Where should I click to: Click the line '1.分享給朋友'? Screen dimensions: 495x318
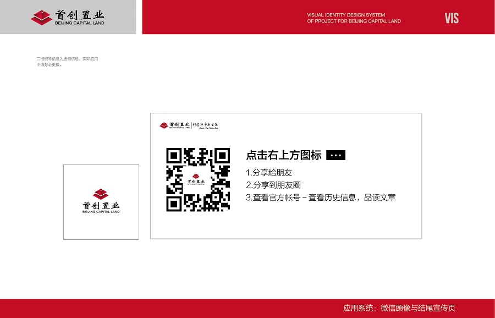pos(269,172)
